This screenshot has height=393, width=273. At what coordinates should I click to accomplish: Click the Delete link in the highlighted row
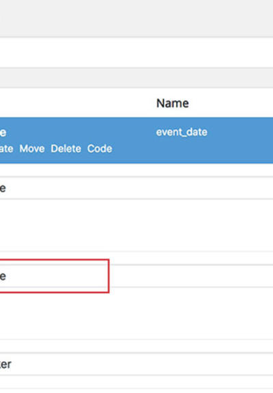[x=66, y=148]
